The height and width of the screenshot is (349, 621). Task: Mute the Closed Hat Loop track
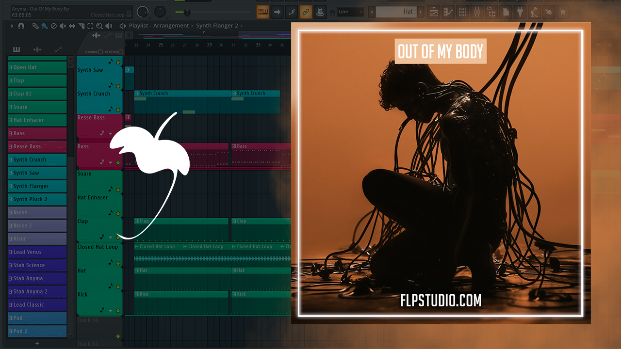[118, 263]
